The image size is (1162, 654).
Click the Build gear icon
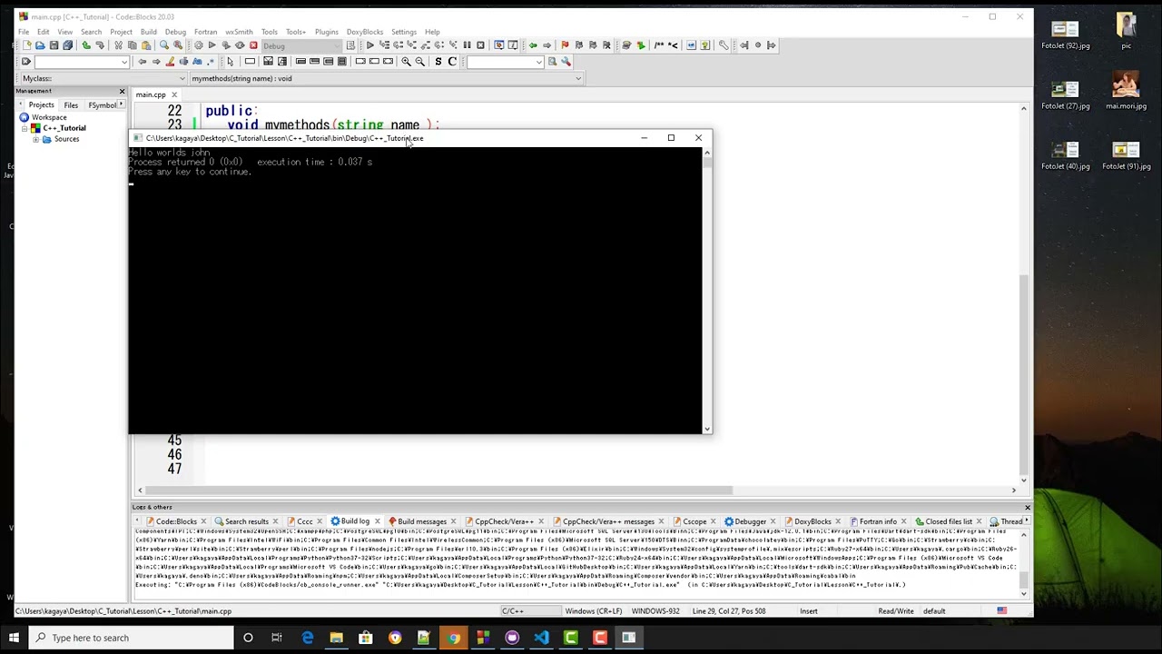(199, 45)
